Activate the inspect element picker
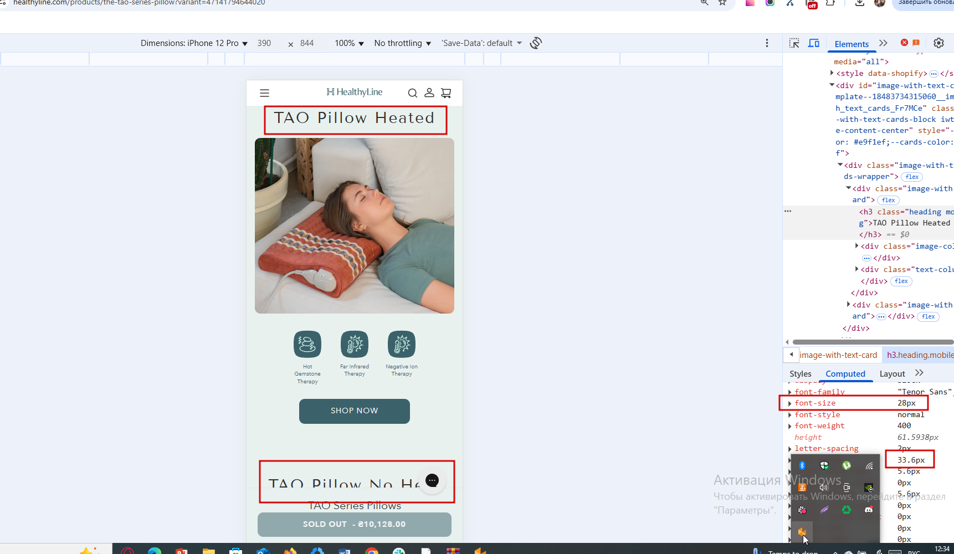 794,43
